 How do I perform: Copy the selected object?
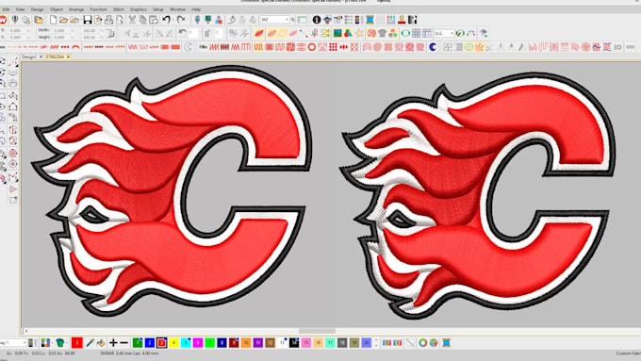(x=142, y=20)
